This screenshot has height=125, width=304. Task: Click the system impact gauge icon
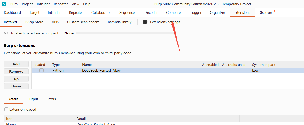point(6,33)
